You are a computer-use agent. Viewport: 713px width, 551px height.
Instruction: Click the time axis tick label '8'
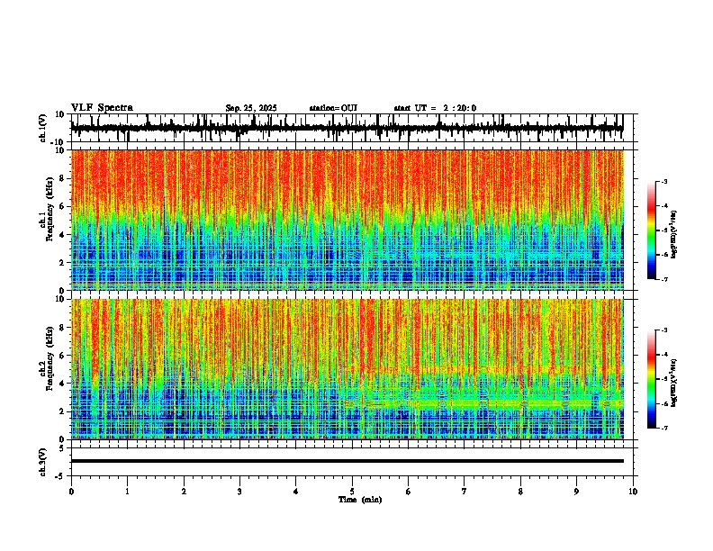coord(520,492)
